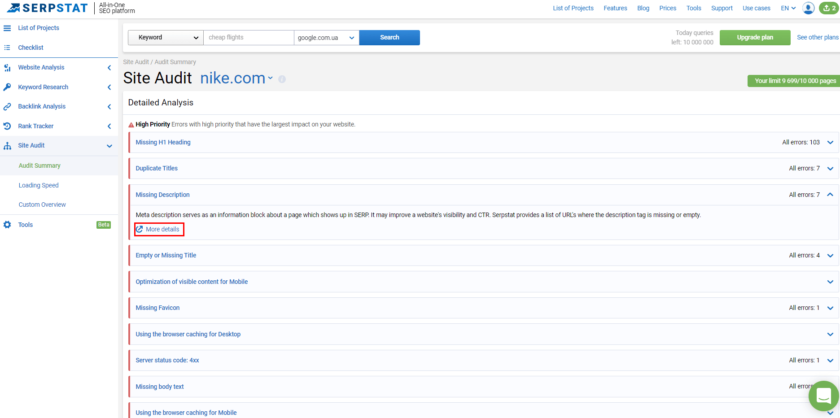Screen dimensions: 840x418
Task: Open the EN language selector
Action: point(788,8)
